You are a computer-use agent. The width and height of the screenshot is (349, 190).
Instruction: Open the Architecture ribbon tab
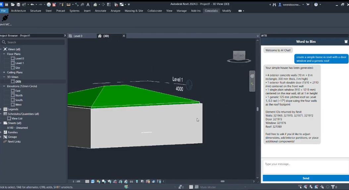click(x=18, y=11)
